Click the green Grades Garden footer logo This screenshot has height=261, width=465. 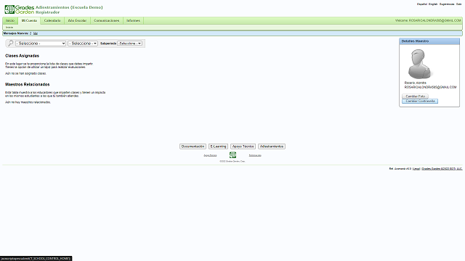[232, 154]
